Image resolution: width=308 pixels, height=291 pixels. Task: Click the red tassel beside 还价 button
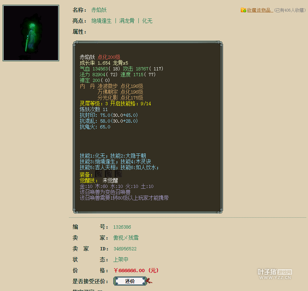pos(149,281)
